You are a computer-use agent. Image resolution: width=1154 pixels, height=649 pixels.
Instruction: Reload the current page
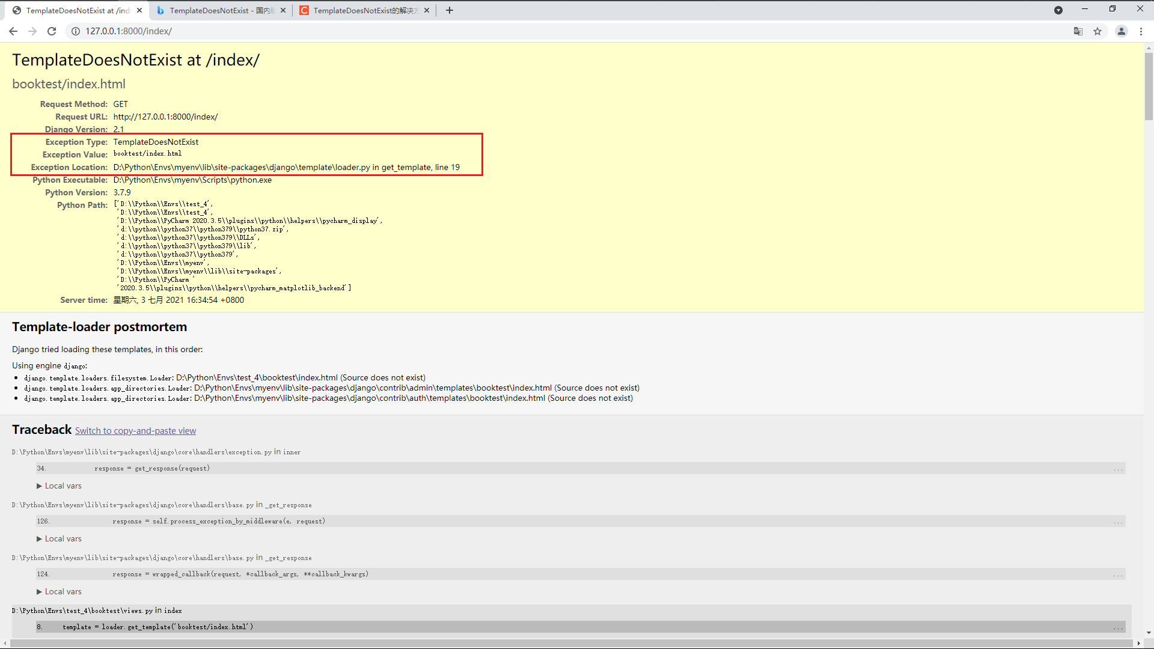pos(52,31)
